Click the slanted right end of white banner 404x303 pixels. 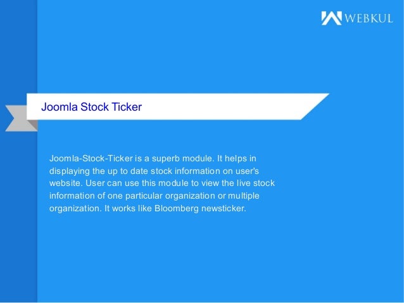[315, 106]
